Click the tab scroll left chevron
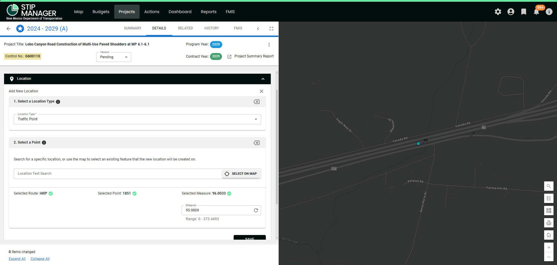 (258, 29)
